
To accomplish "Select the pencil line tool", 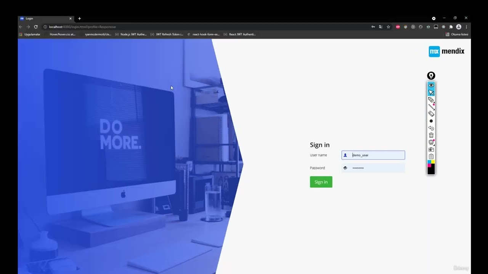I will pyautogui.click(x=431, y=107).
